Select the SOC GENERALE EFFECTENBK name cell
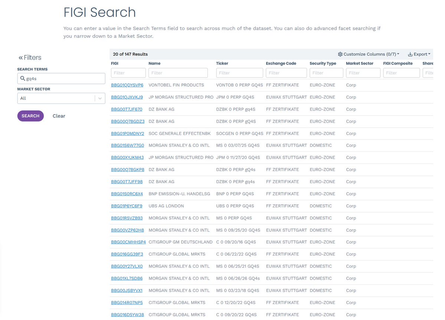This screenshot has height=320, width=445. coord(180,133)
